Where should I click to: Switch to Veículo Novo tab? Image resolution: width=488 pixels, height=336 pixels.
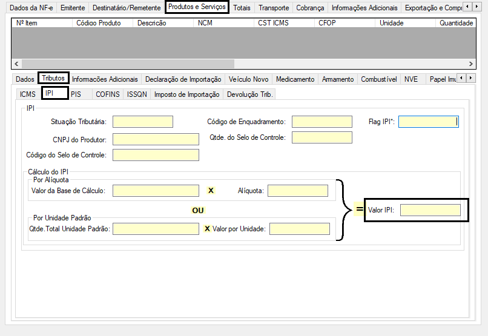coord(249,79)
